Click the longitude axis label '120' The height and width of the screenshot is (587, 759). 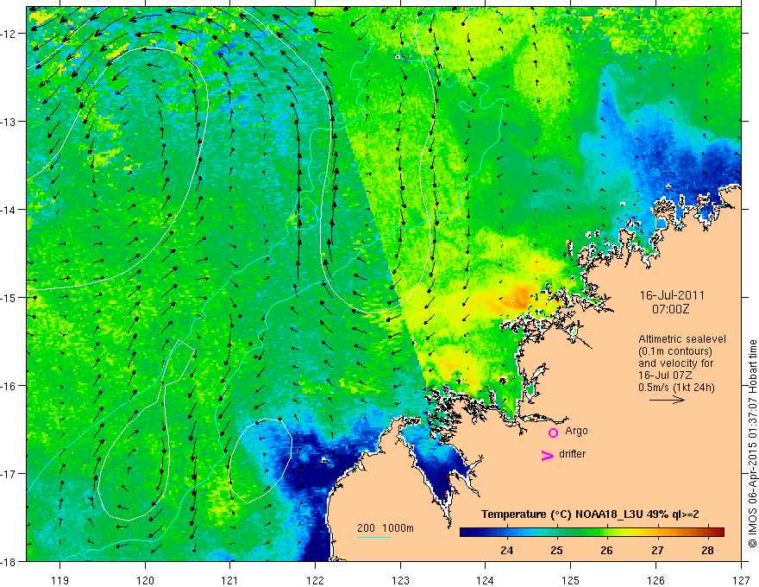(145, 580)
